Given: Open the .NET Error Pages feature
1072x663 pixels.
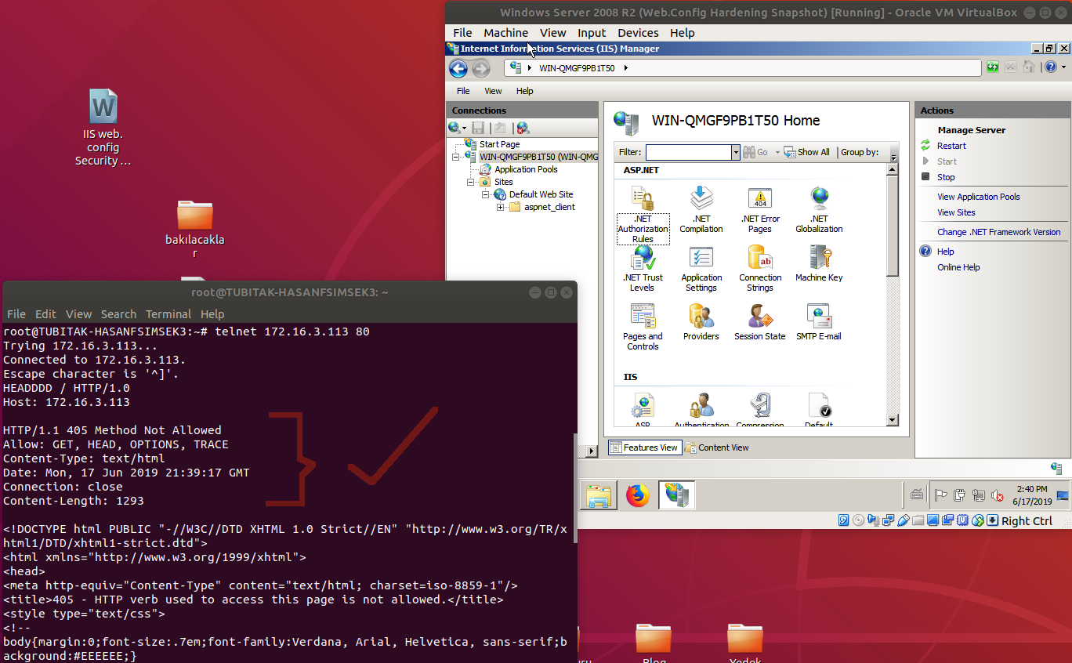Looking at the screenshot, I should [760, 210].
